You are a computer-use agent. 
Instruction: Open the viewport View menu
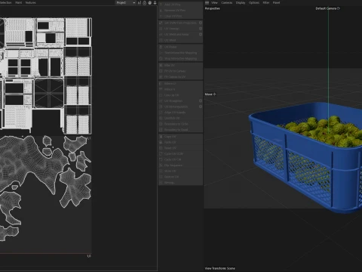[214, 2]
